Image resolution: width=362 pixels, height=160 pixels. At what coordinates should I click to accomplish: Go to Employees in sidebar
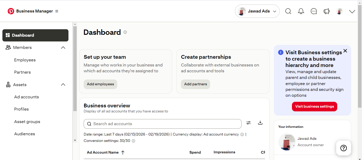[x=25, y=60]
